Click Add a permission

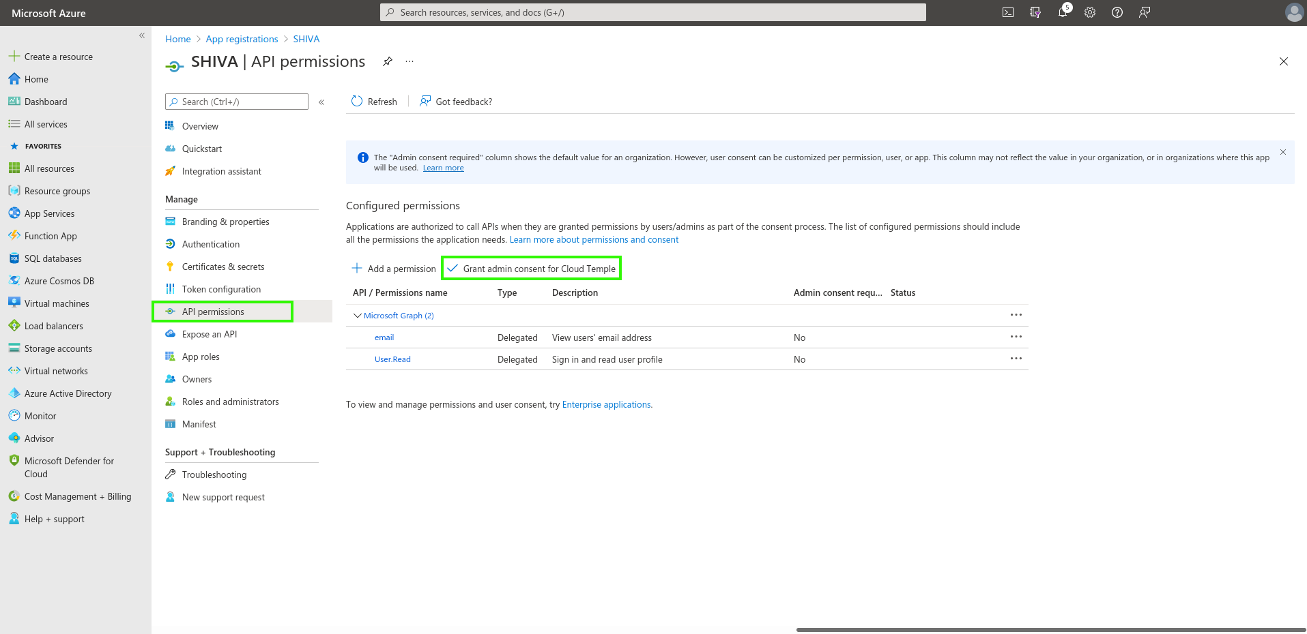pos(394,269)
